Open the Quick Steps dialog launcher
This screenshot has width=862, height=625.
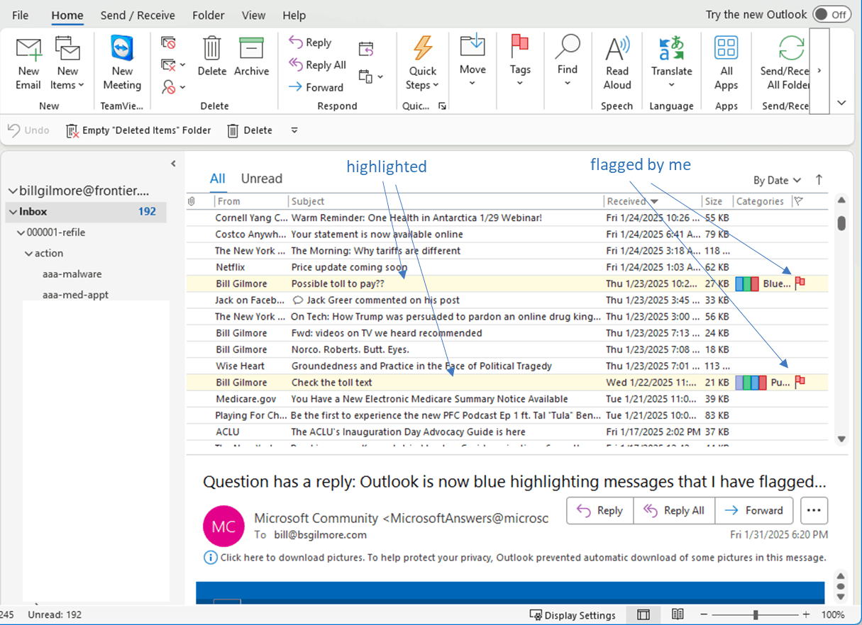tap(442, 106)
